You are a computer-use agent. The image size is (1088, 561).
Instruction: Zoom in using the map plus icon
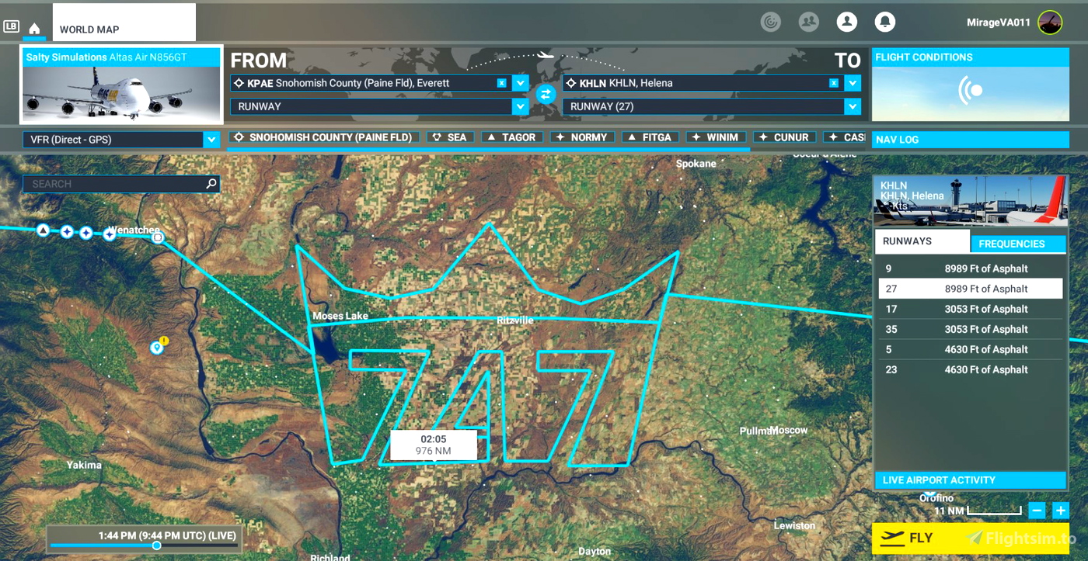[x=1060, y=511]
